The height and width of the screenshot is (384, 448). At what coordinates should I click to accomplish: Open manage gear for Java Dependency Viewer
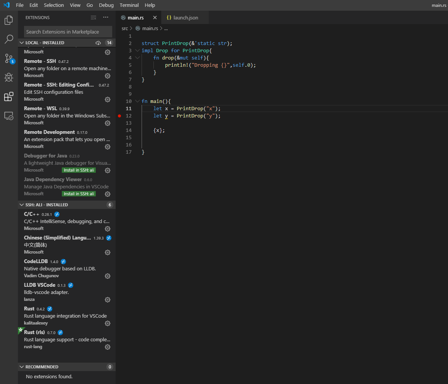tap(108, 194)
